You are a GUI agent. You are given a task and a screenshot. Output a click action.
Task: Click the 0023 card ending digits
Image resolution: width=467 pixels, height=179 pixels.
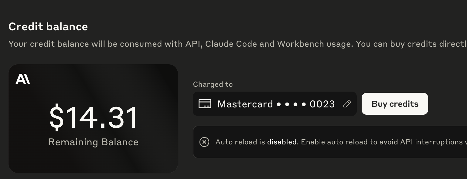tap(322, 104)
